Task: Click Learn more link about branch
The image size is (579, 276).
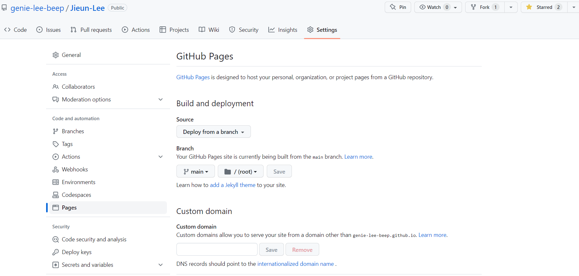Action: tap(358, 157)
